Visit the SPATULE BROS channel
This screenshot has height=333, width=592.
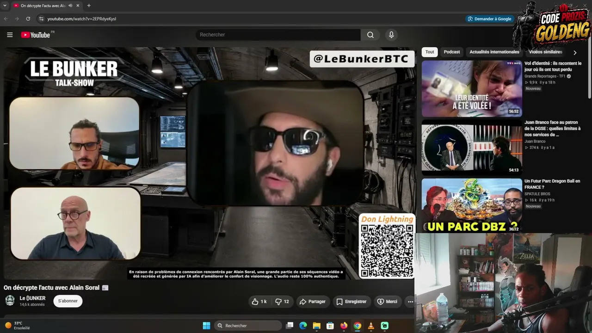click(x=537, y=194)
